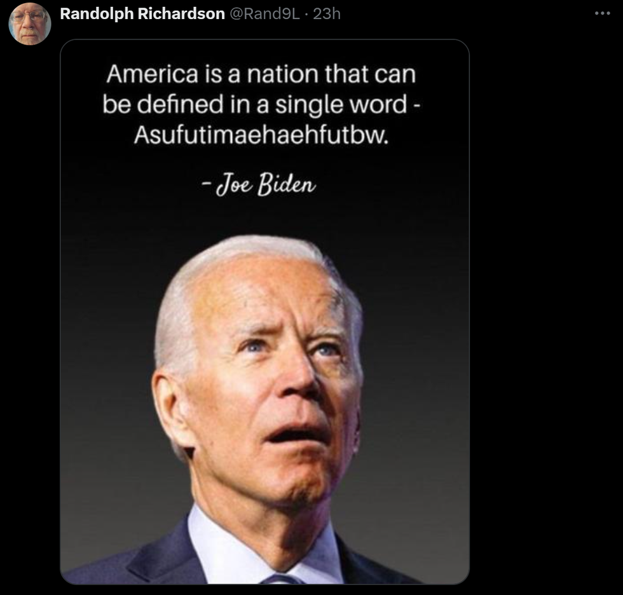This screenshot has width=623, height=595.
Task: Click the man's ear in the photo
Action: (171, 409)
